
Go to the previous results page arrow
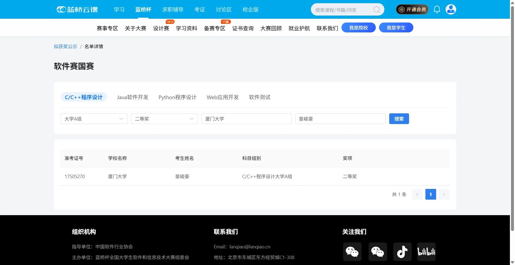click(417, 194)
